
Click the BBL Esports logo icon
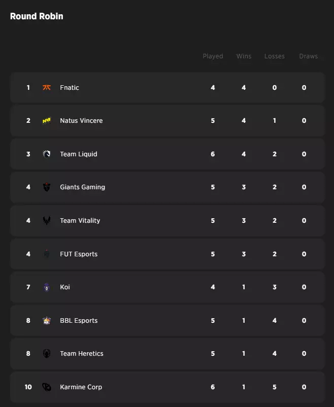47,321
